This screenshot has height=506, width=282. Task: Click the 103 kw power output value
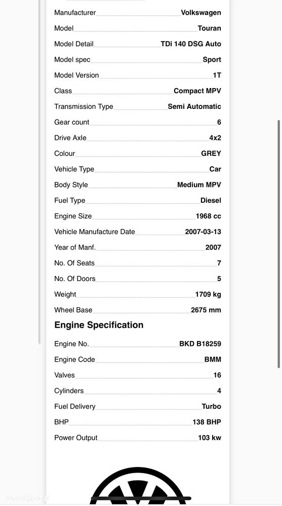coord(210,438)
